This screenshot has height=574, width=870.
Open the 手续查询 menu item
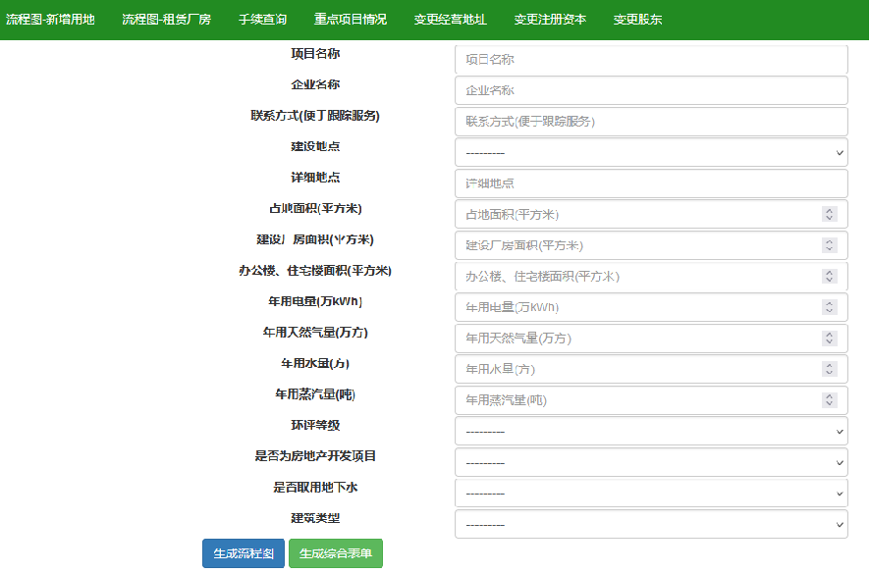[262, 20]
